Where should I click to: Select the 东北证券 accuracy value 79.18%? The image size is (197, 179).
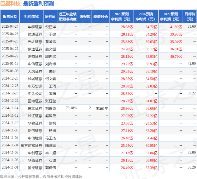click(71, 108)
